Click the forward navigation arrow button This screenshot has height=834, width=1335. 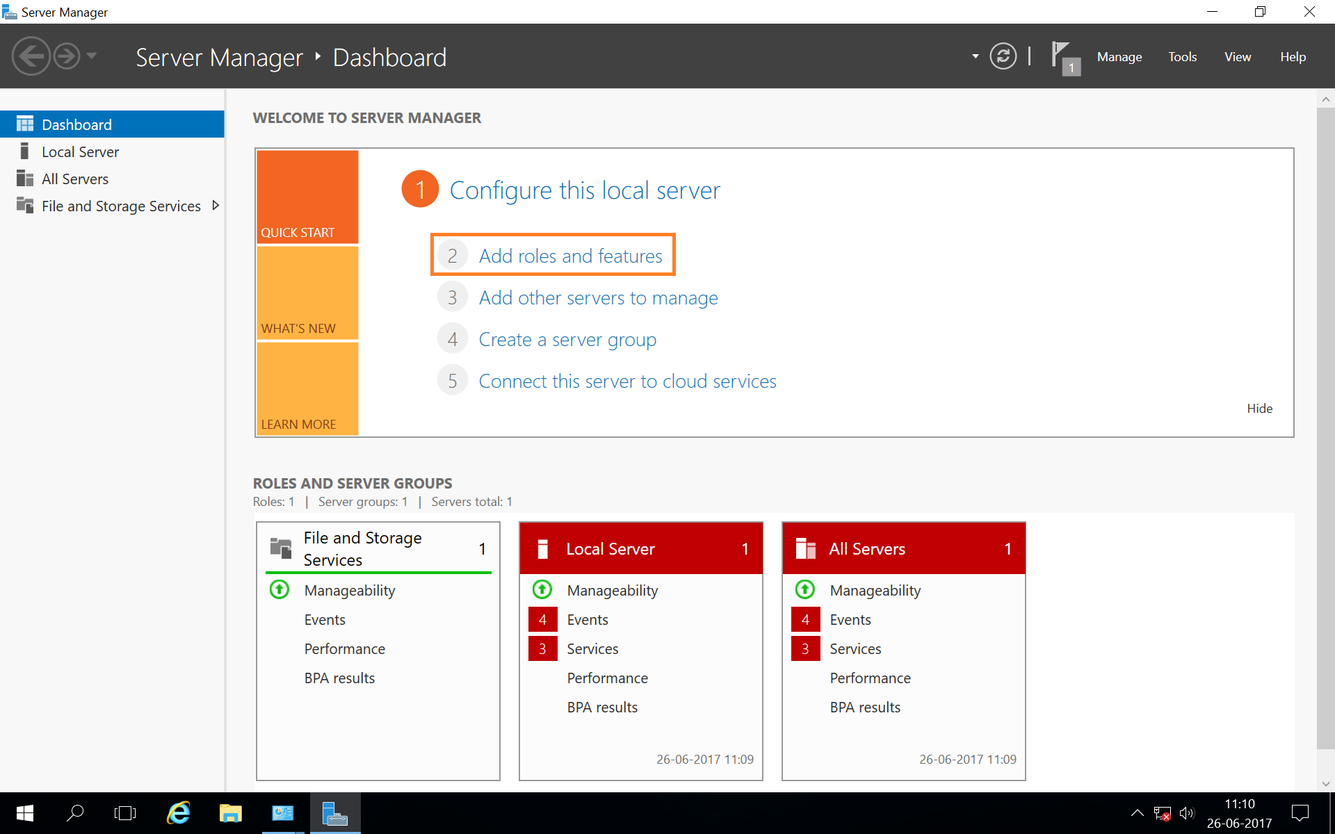[x=67, y=56]
